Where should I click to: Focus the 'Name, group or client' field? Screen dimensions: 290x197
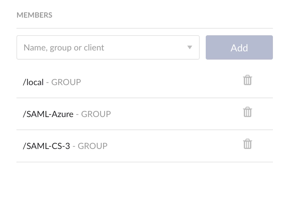[x=108, y=47]
